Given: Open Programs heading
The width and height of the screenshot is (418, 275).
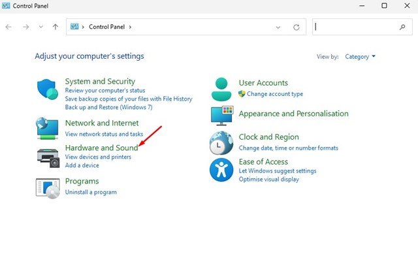Looking at the screenshot, I should pyautogui.click(x=82, y=181).
